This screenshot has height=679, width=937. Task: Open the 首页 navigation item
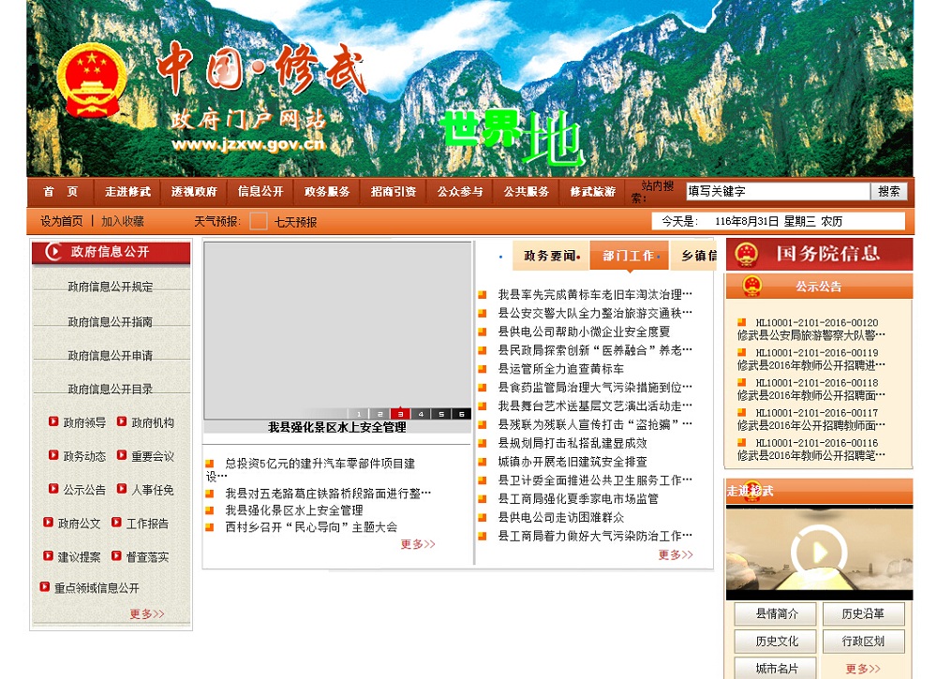pyautogui.click(x=60, y=192)
